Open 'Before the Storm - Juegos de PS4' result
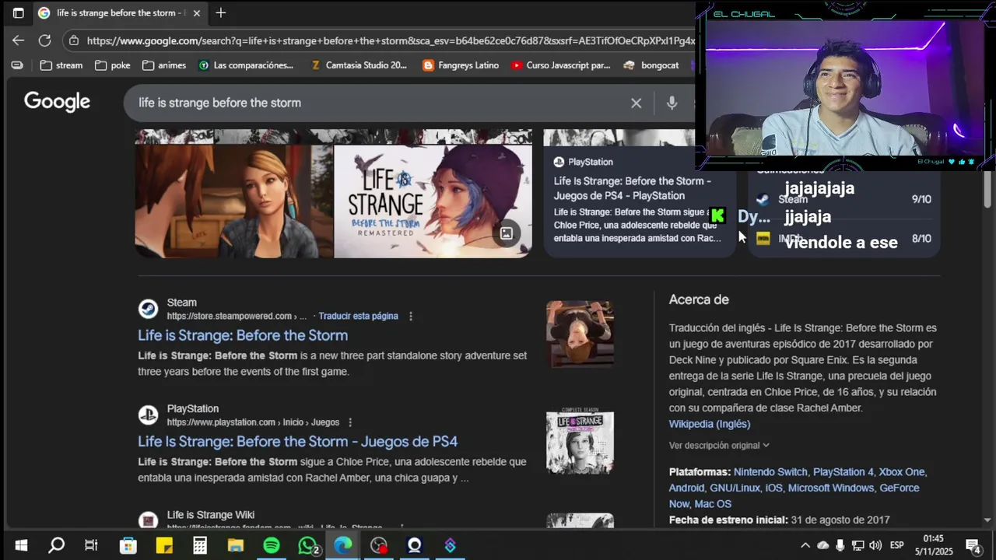Screen dimensions: 996x560 (x=298, y=442)
